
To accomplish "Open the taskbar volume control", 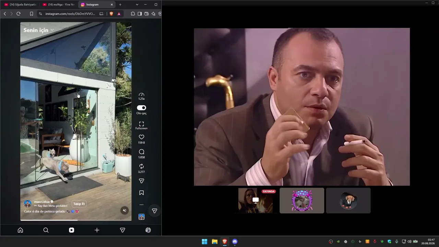I will click(410, 242).
